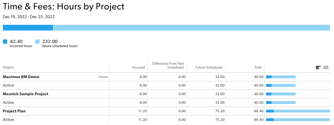Click the Maximus RM Demo hours bar
The height and width of the screenshot is (125, 334).
click(281, 77)
